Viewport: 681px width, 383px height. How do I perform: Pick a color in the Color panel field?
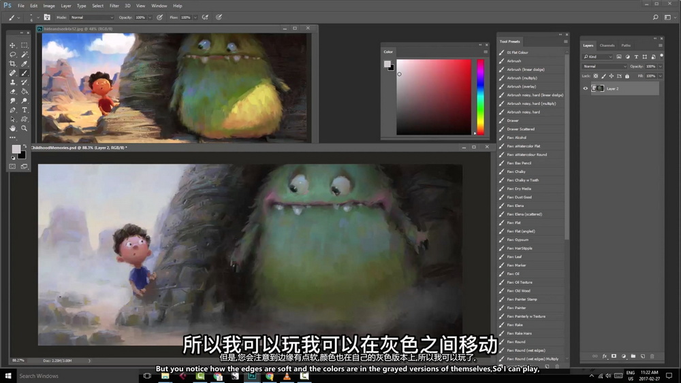433,97
